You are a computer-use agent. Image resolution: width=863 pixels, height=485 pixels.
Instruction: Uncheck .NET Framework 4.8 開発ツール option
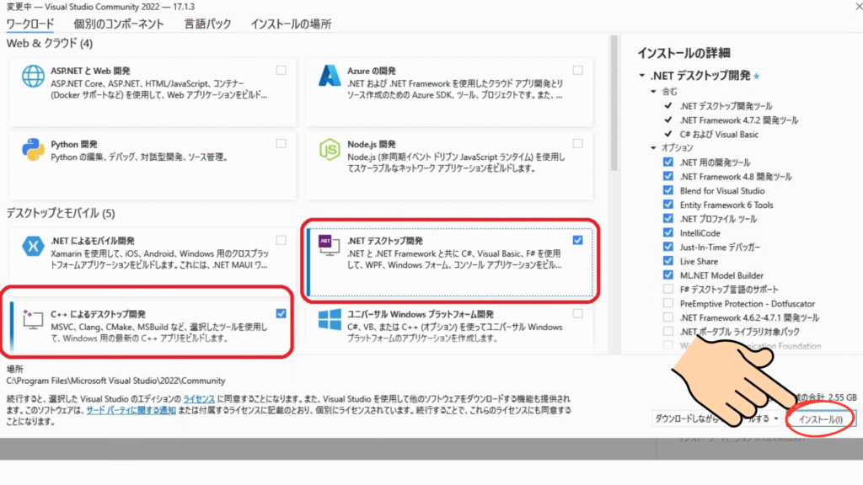pyautogui.click(x=668, y=177)
